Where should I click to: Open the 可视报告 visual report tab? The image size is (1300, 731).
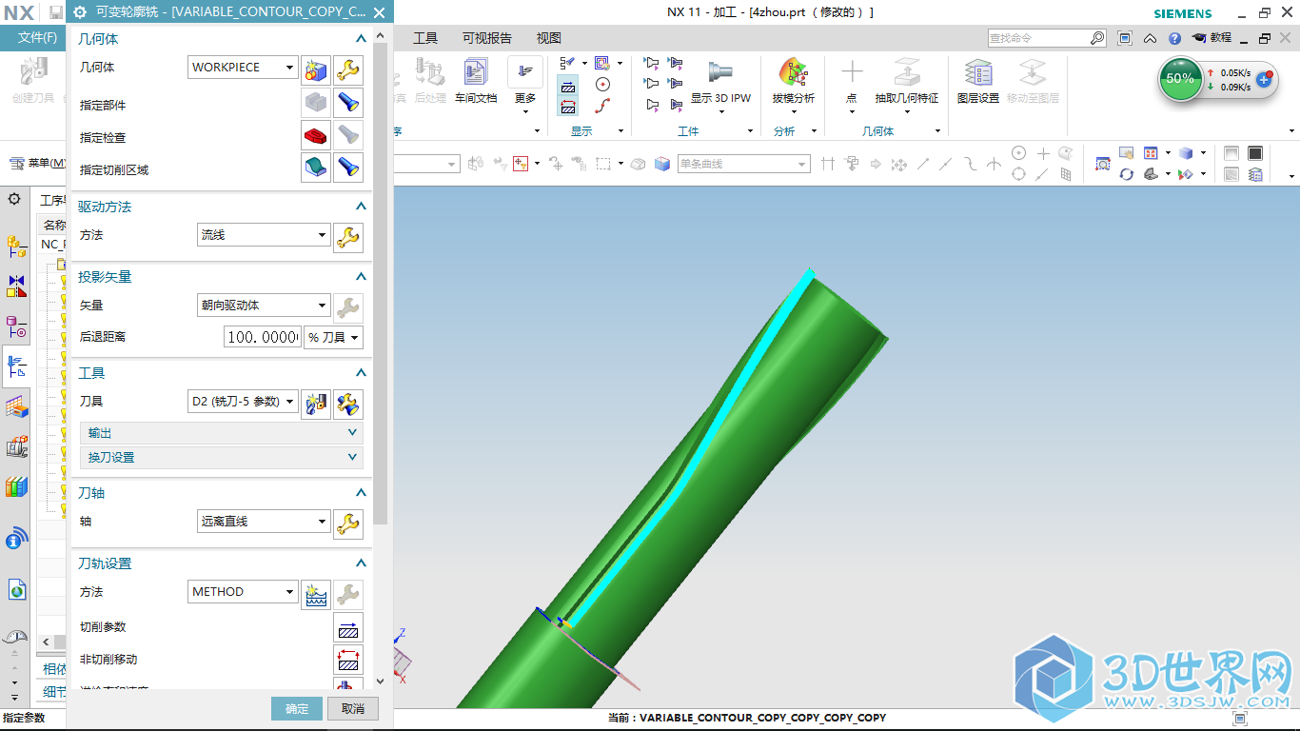(x=487, y=38)
